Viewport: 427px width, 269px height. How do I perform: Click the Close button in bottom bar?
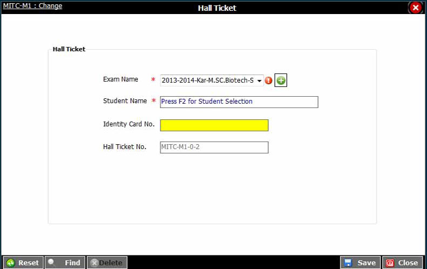[403, 263]
